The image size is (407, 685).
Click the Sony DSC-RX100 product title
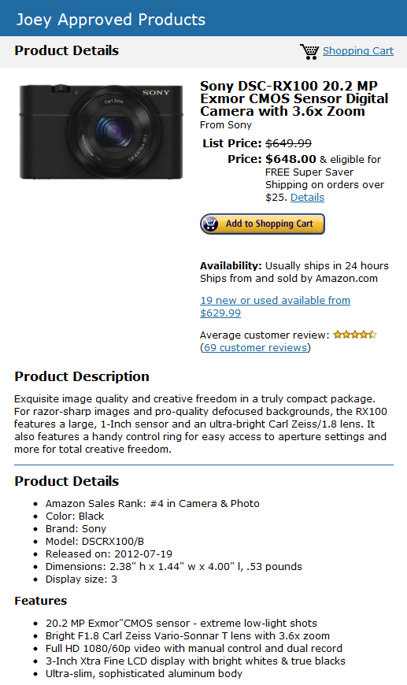coord(294,98)
